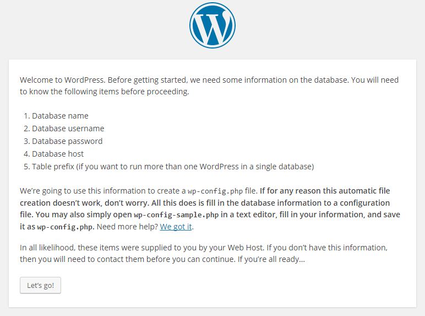Viewport: 425px width, 316px height.
Task: Open the "We got it" help link
Action: [x=176, y=227]
